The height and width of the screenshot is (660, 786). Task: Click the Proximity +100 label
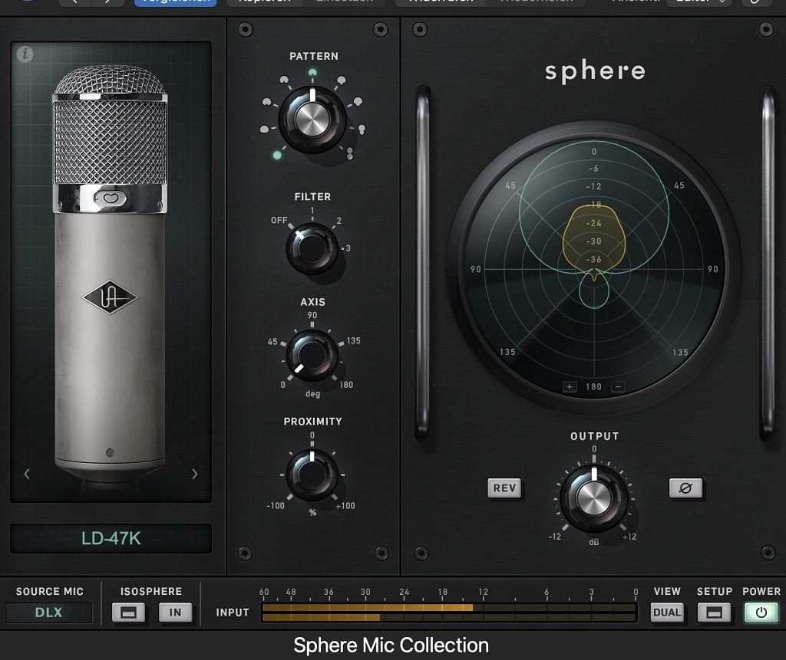coord(345,506)
